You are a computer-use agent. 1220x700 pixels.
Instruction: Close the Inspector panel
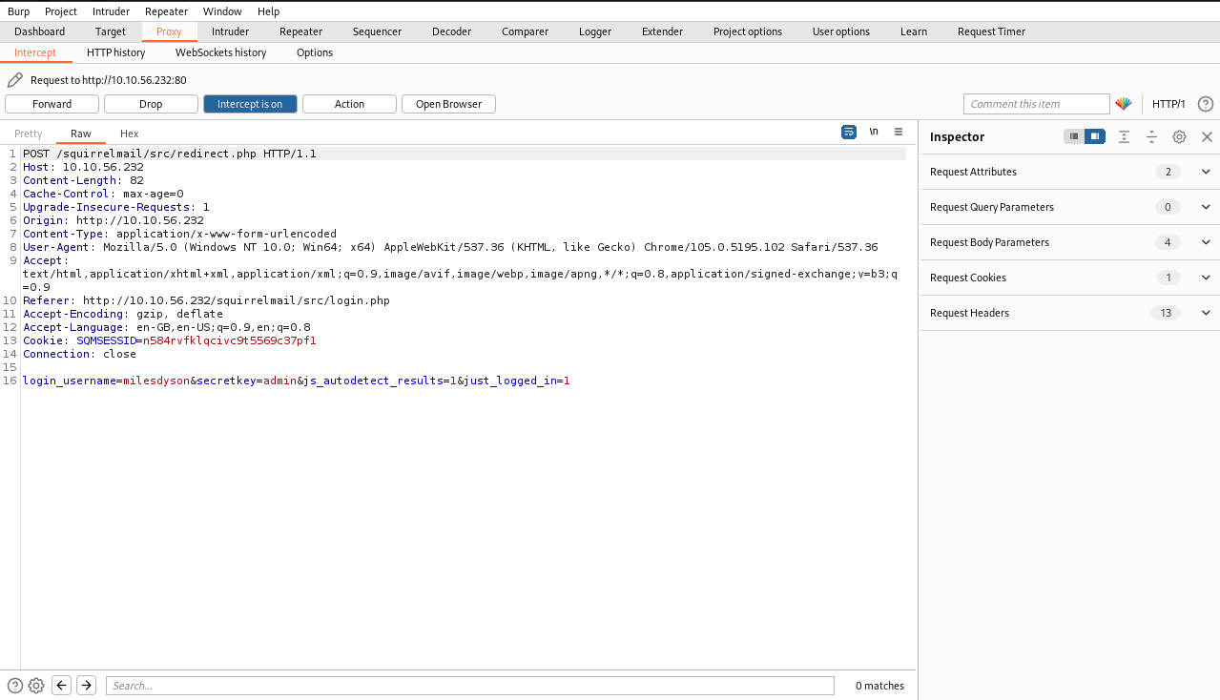(1207, 136)
